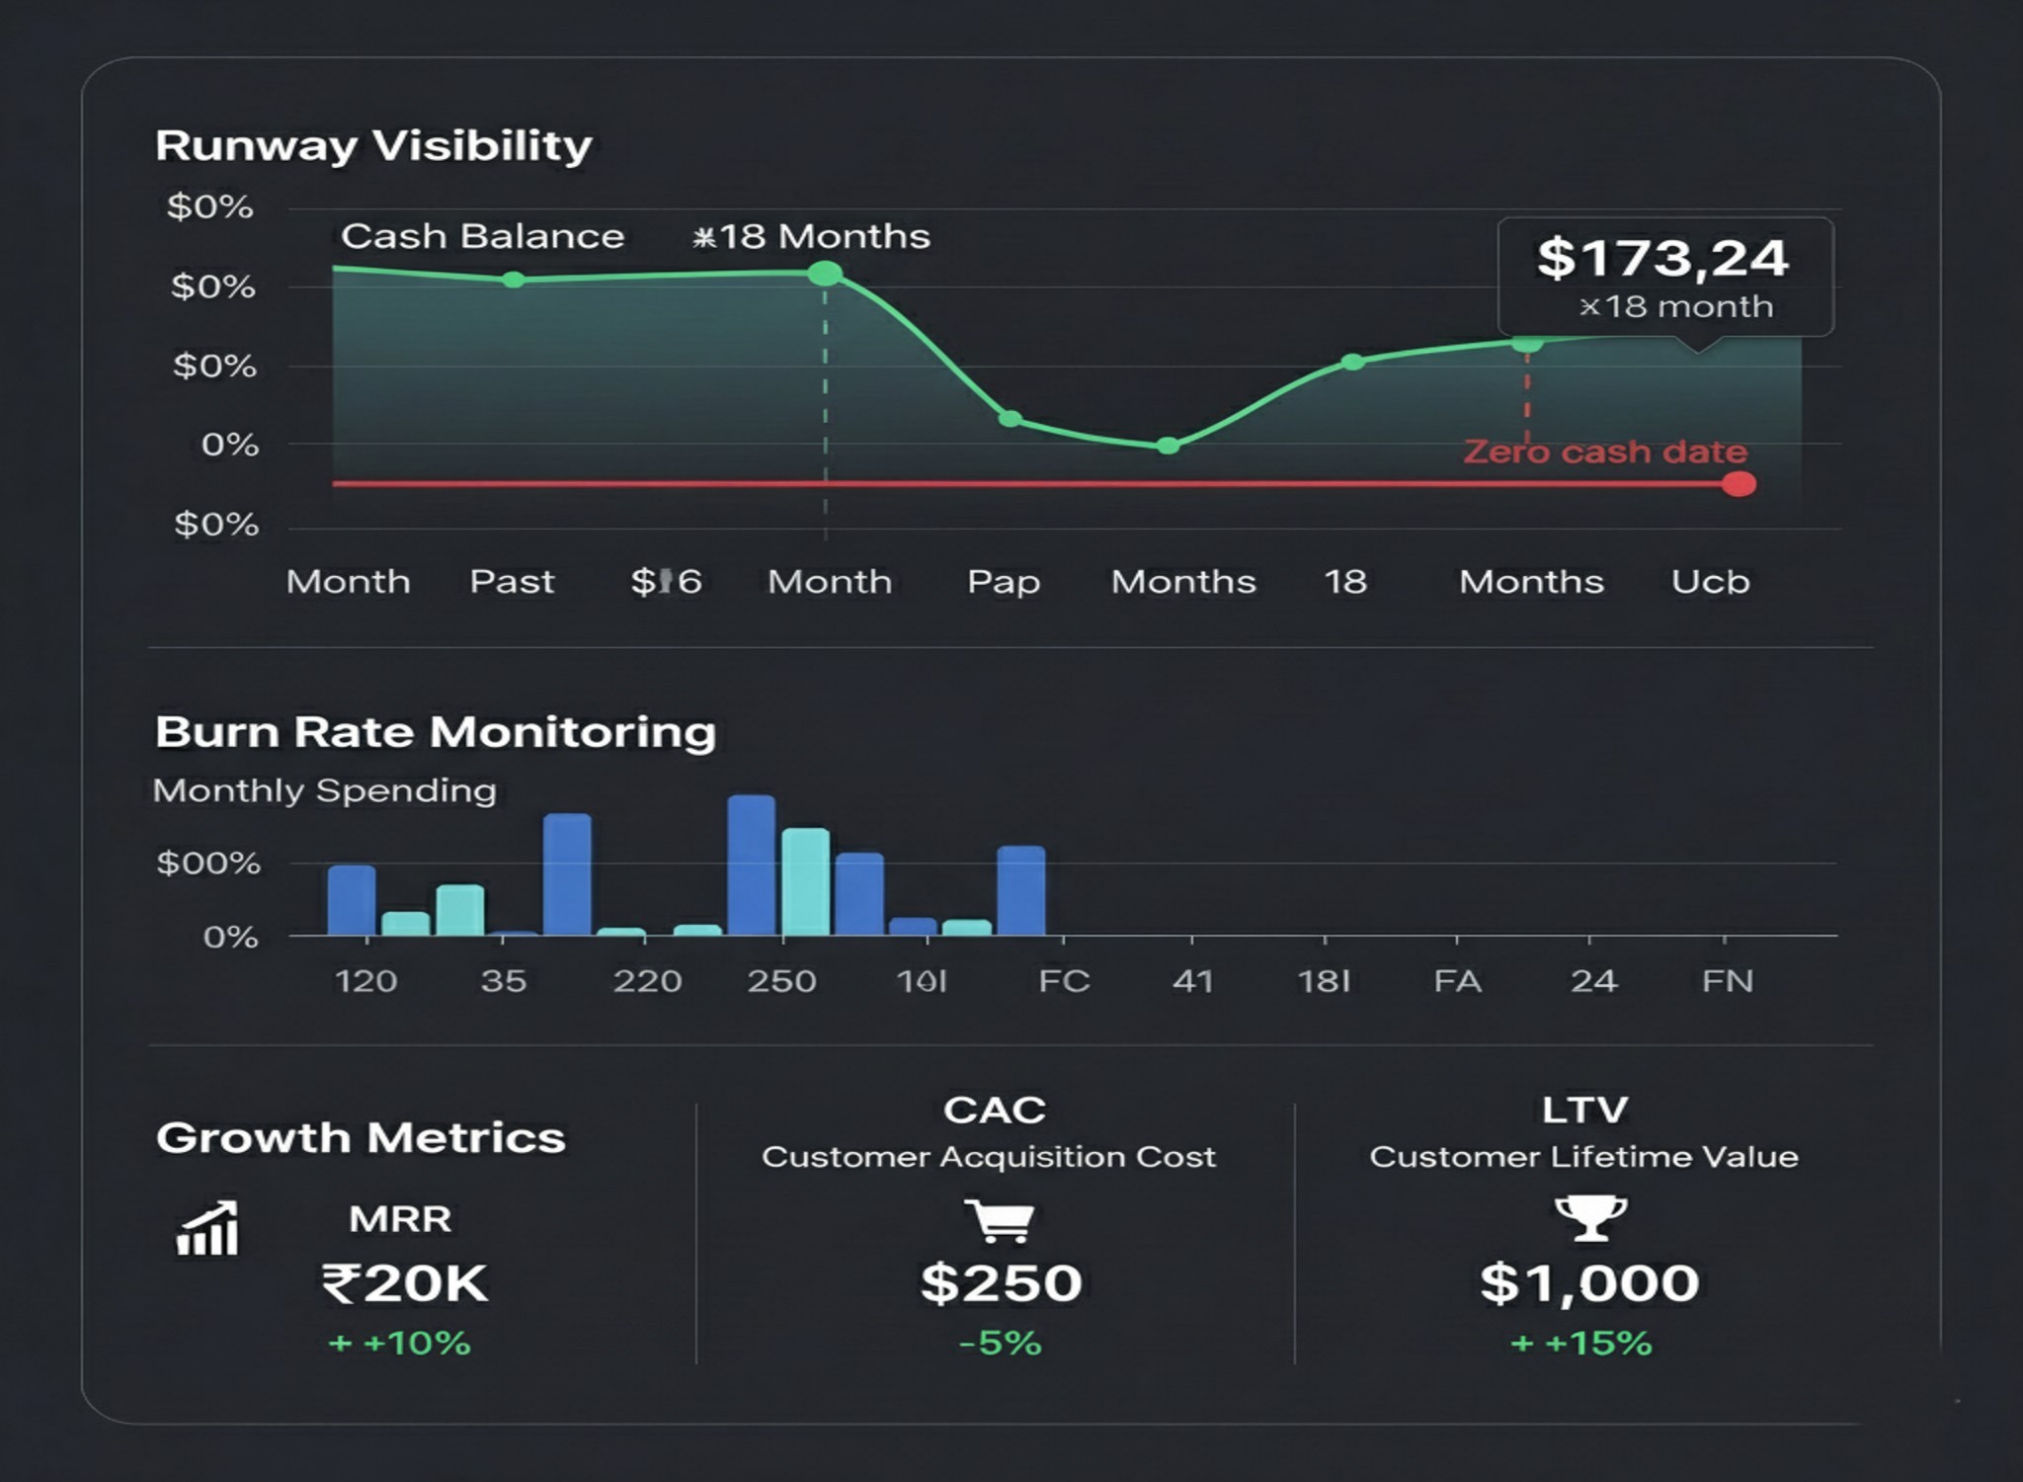
Task: Expand the Burn Rate Monitoring section
Action: tap(436, 731)
